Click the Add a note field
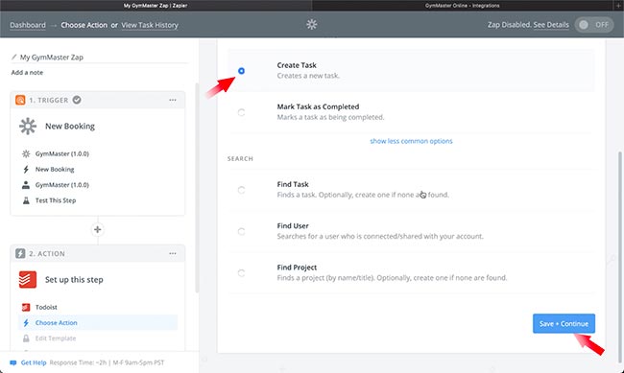Viewport: 624px width, 373px height. point(27,72)
